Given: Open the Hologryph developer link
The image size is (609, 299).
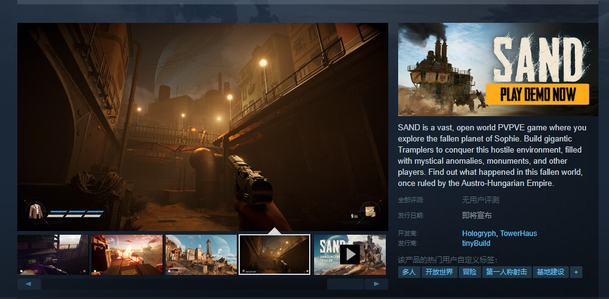Looking at the screenshot, I should 479,234.
